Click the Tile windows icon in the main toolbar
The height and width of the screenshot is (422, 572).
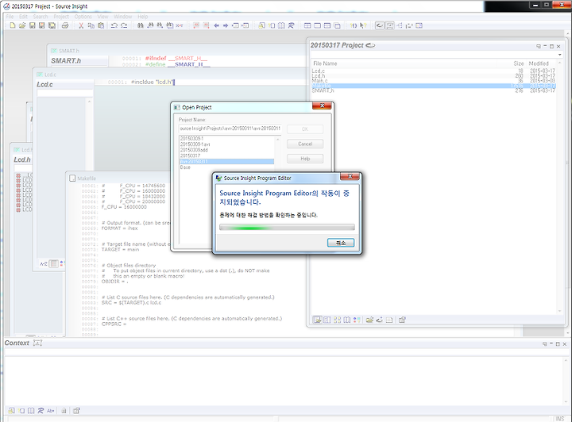click(x=307, y=25)
